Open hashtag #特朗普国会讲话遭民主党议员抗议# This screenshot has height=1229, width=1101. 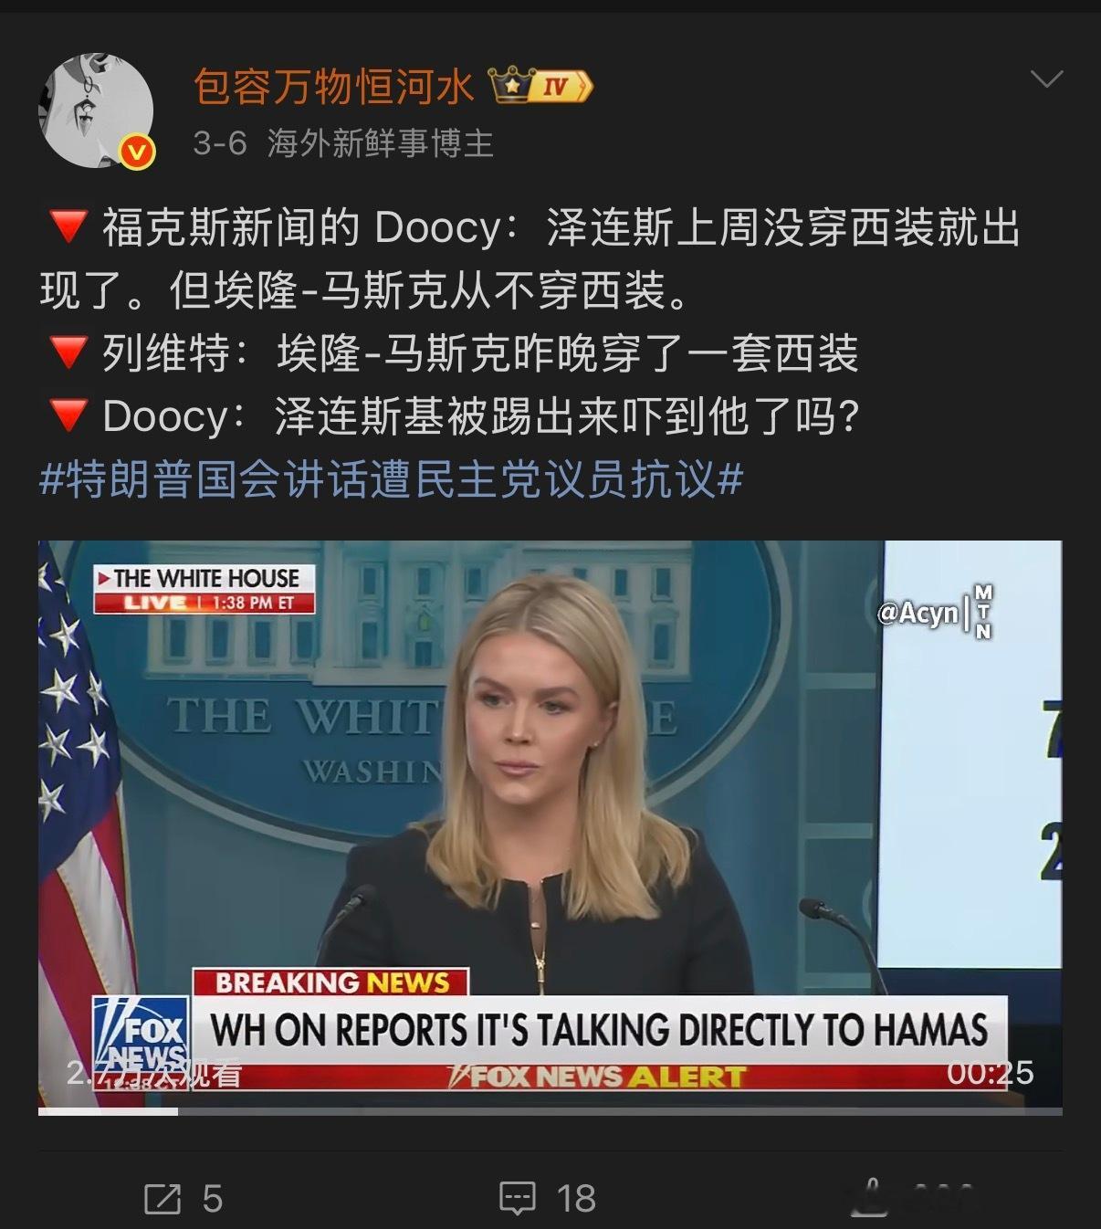(x=391, y=478)
